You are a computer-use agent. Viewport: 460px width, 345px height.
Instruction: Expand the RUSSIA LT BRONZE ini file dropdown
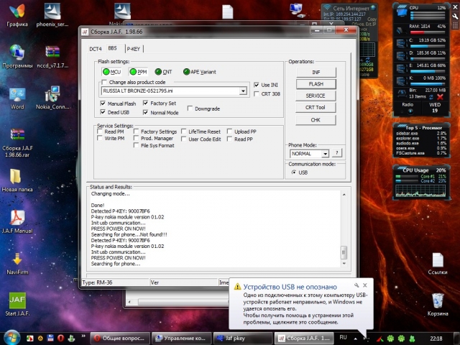coord(243,91)
